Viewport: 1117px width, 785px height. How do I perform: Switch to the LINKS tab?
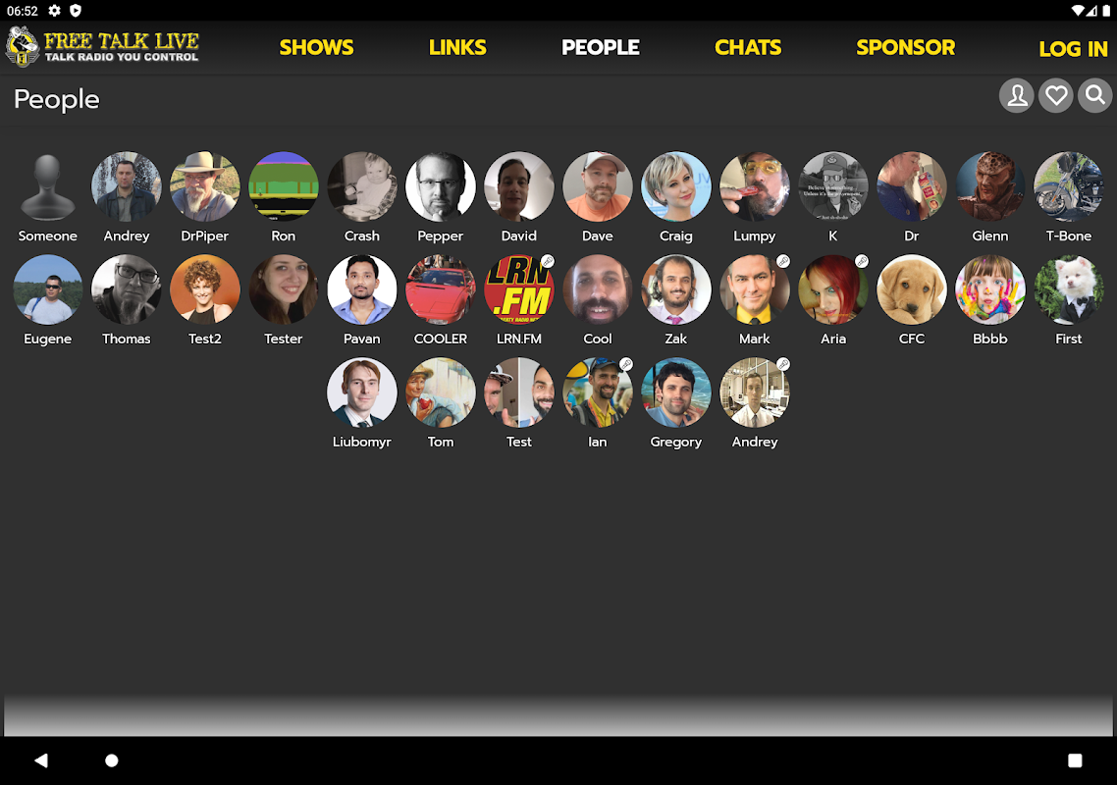pos(457,47)
